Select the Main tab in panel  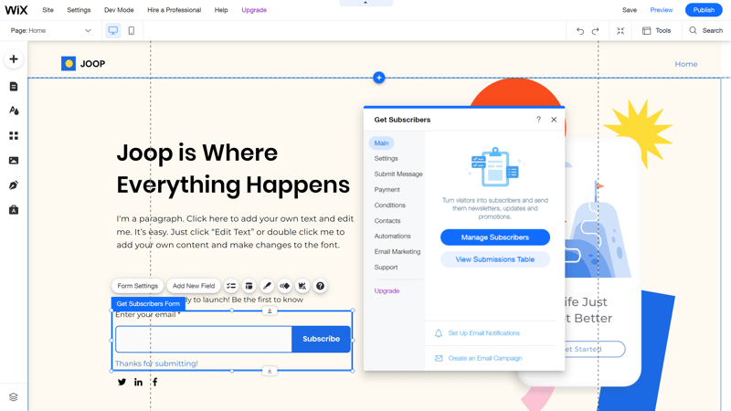pos(381,143)
